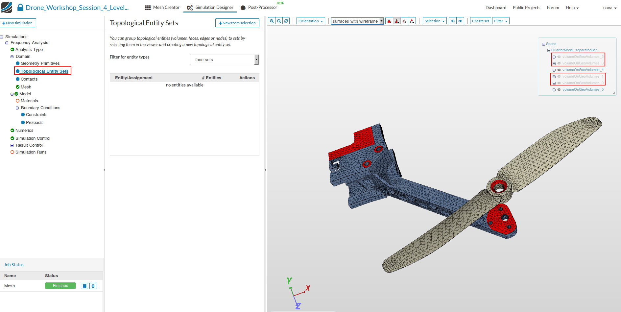Viewport: 621px width, 312px height.
Task: Select the edge picking mode wireframe pyramid icon
Action: pos(404,21)
